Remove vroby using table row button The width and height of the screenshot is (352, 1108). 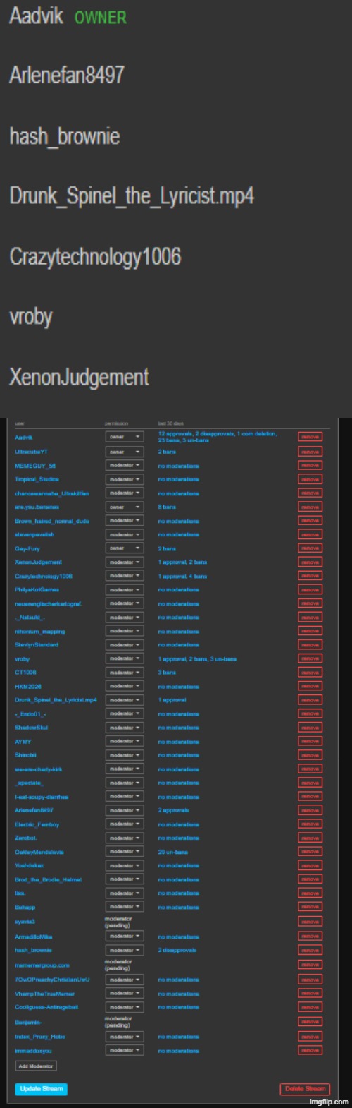(310, 658)
